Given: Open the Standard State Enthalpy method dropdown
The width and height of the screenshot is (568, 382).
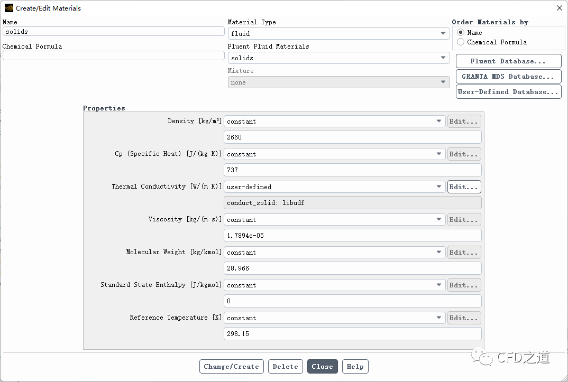Looking at the screenshot, I should pyautogui.click(x=335, y=285).
